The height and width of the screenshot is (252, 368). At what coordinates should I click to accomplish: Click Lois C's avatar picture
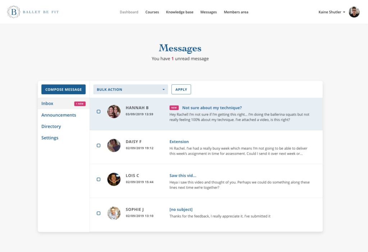(114, 179)
